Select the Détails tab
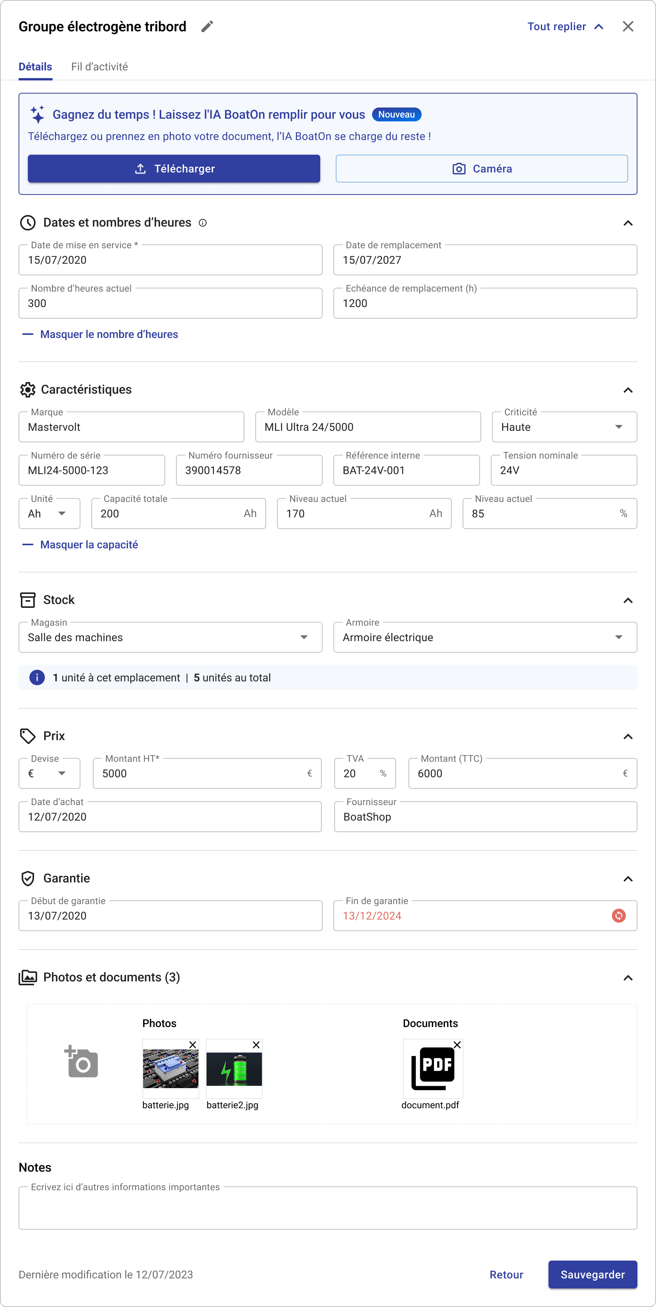The image size is (656, 1307). click(35, 67)
